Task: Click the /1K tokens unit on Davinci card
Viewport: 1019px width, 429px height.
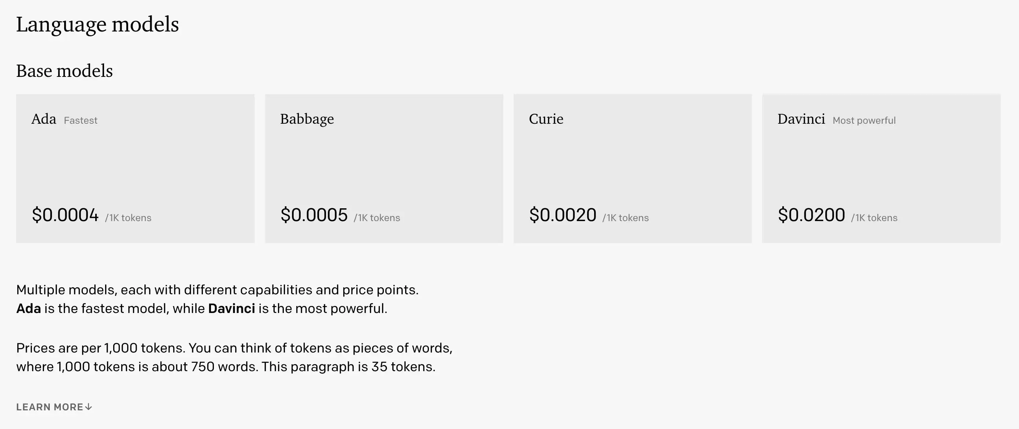Action: (x=874, y=218)
